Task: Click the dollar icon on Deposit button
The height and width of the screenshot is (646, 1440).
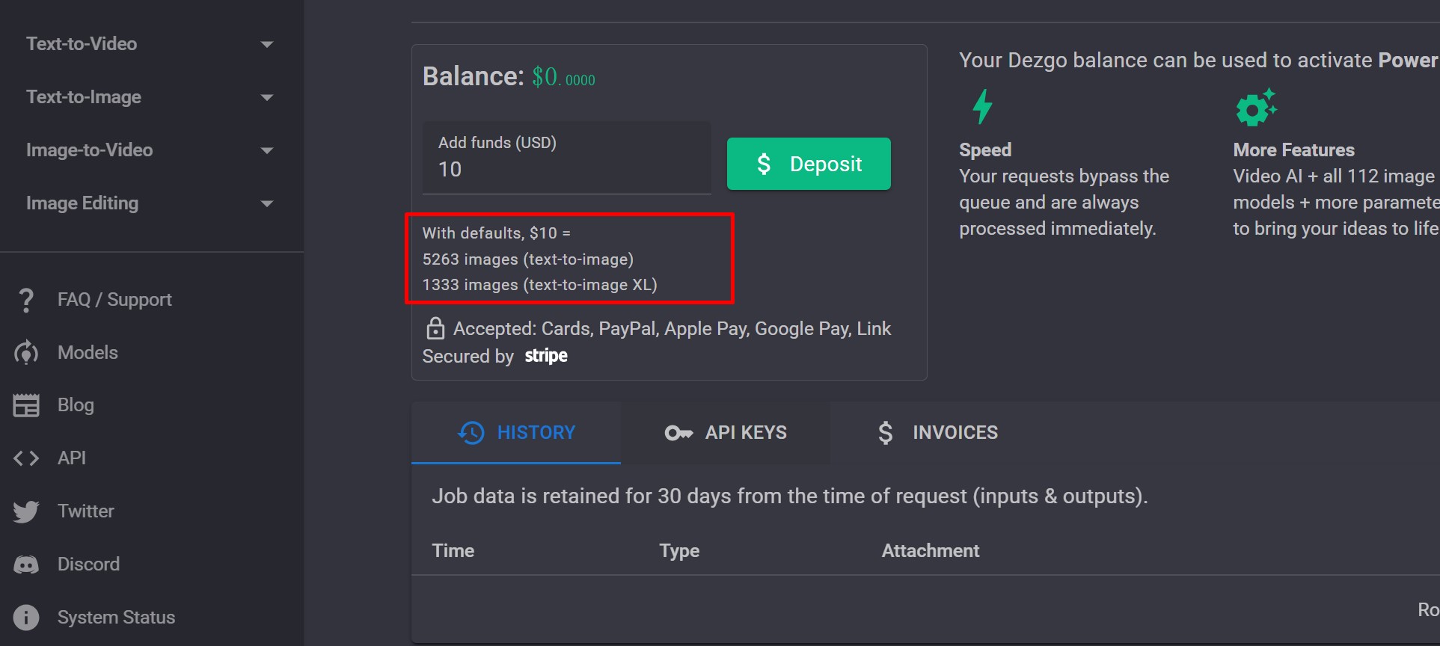Action: point(764,164)
